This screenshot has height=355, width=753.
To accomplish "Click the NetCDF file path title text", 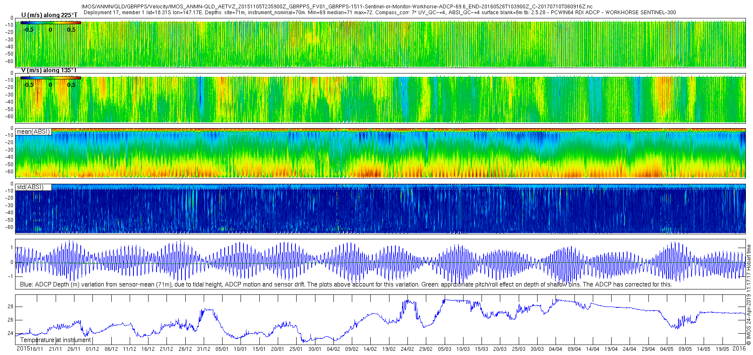I will pos(337,7).
